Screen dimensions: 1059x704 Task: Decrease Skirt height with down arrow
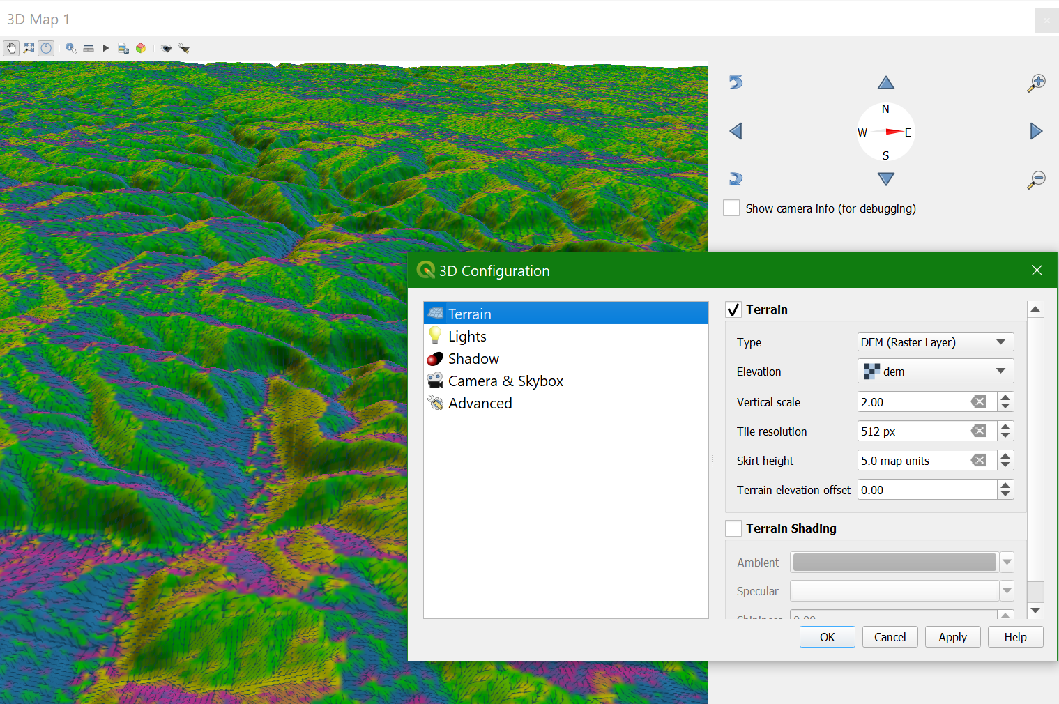(1005, 465)
